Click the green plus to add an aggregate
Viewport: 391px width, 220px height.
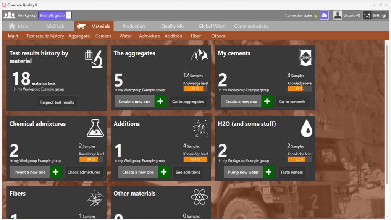160,101
